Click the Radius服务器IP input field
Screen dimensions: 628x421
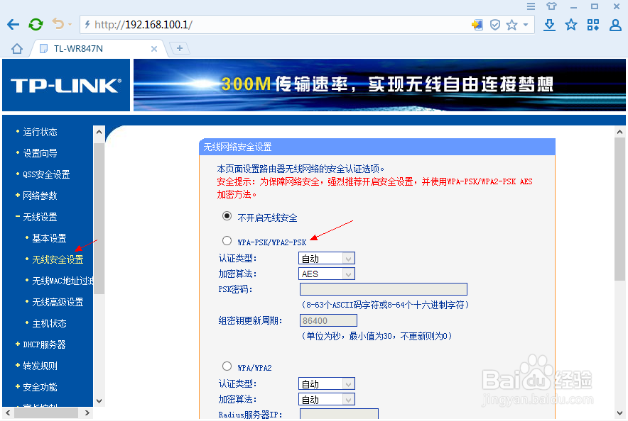tap(339, 414)
